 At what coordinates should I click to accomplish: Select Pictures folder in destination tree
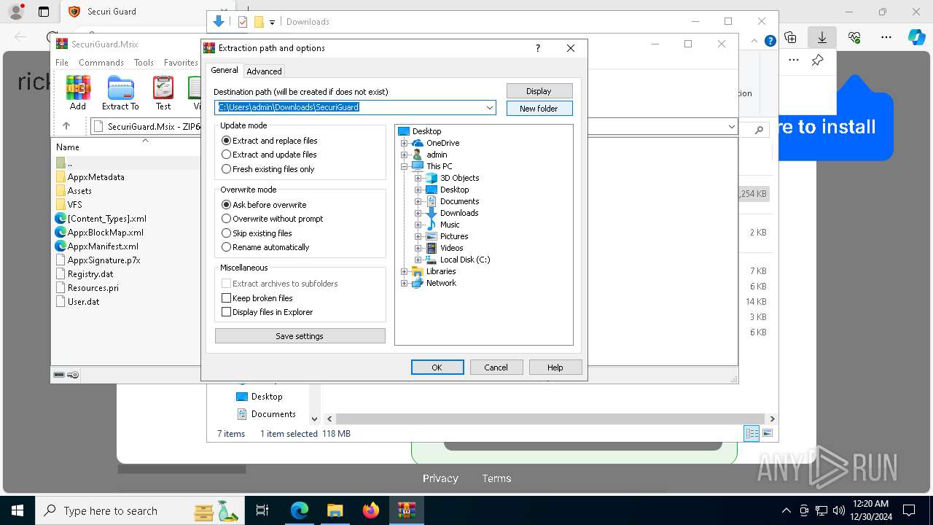(454, 236)
